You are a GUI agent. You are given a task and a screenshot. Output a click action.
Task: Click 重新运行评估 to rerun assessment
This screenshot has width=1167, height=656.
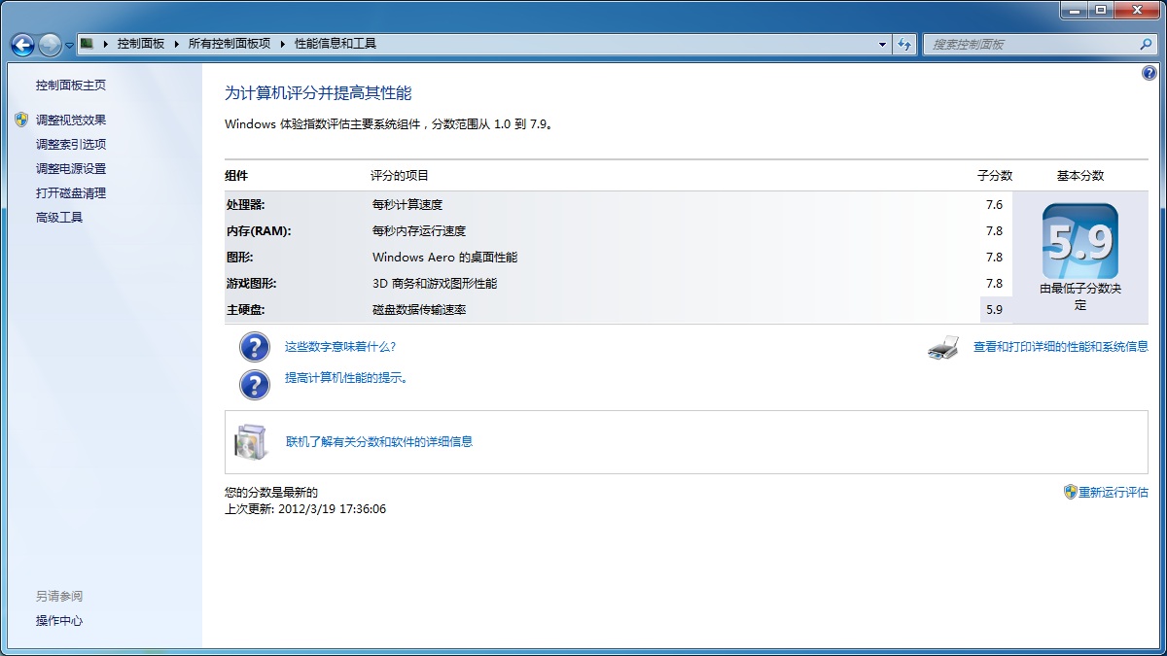(x=1114, y=493)
